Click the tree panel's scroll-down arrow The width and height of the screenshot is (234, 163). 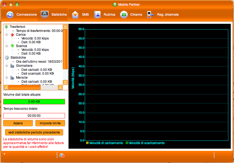click(65, 82)
